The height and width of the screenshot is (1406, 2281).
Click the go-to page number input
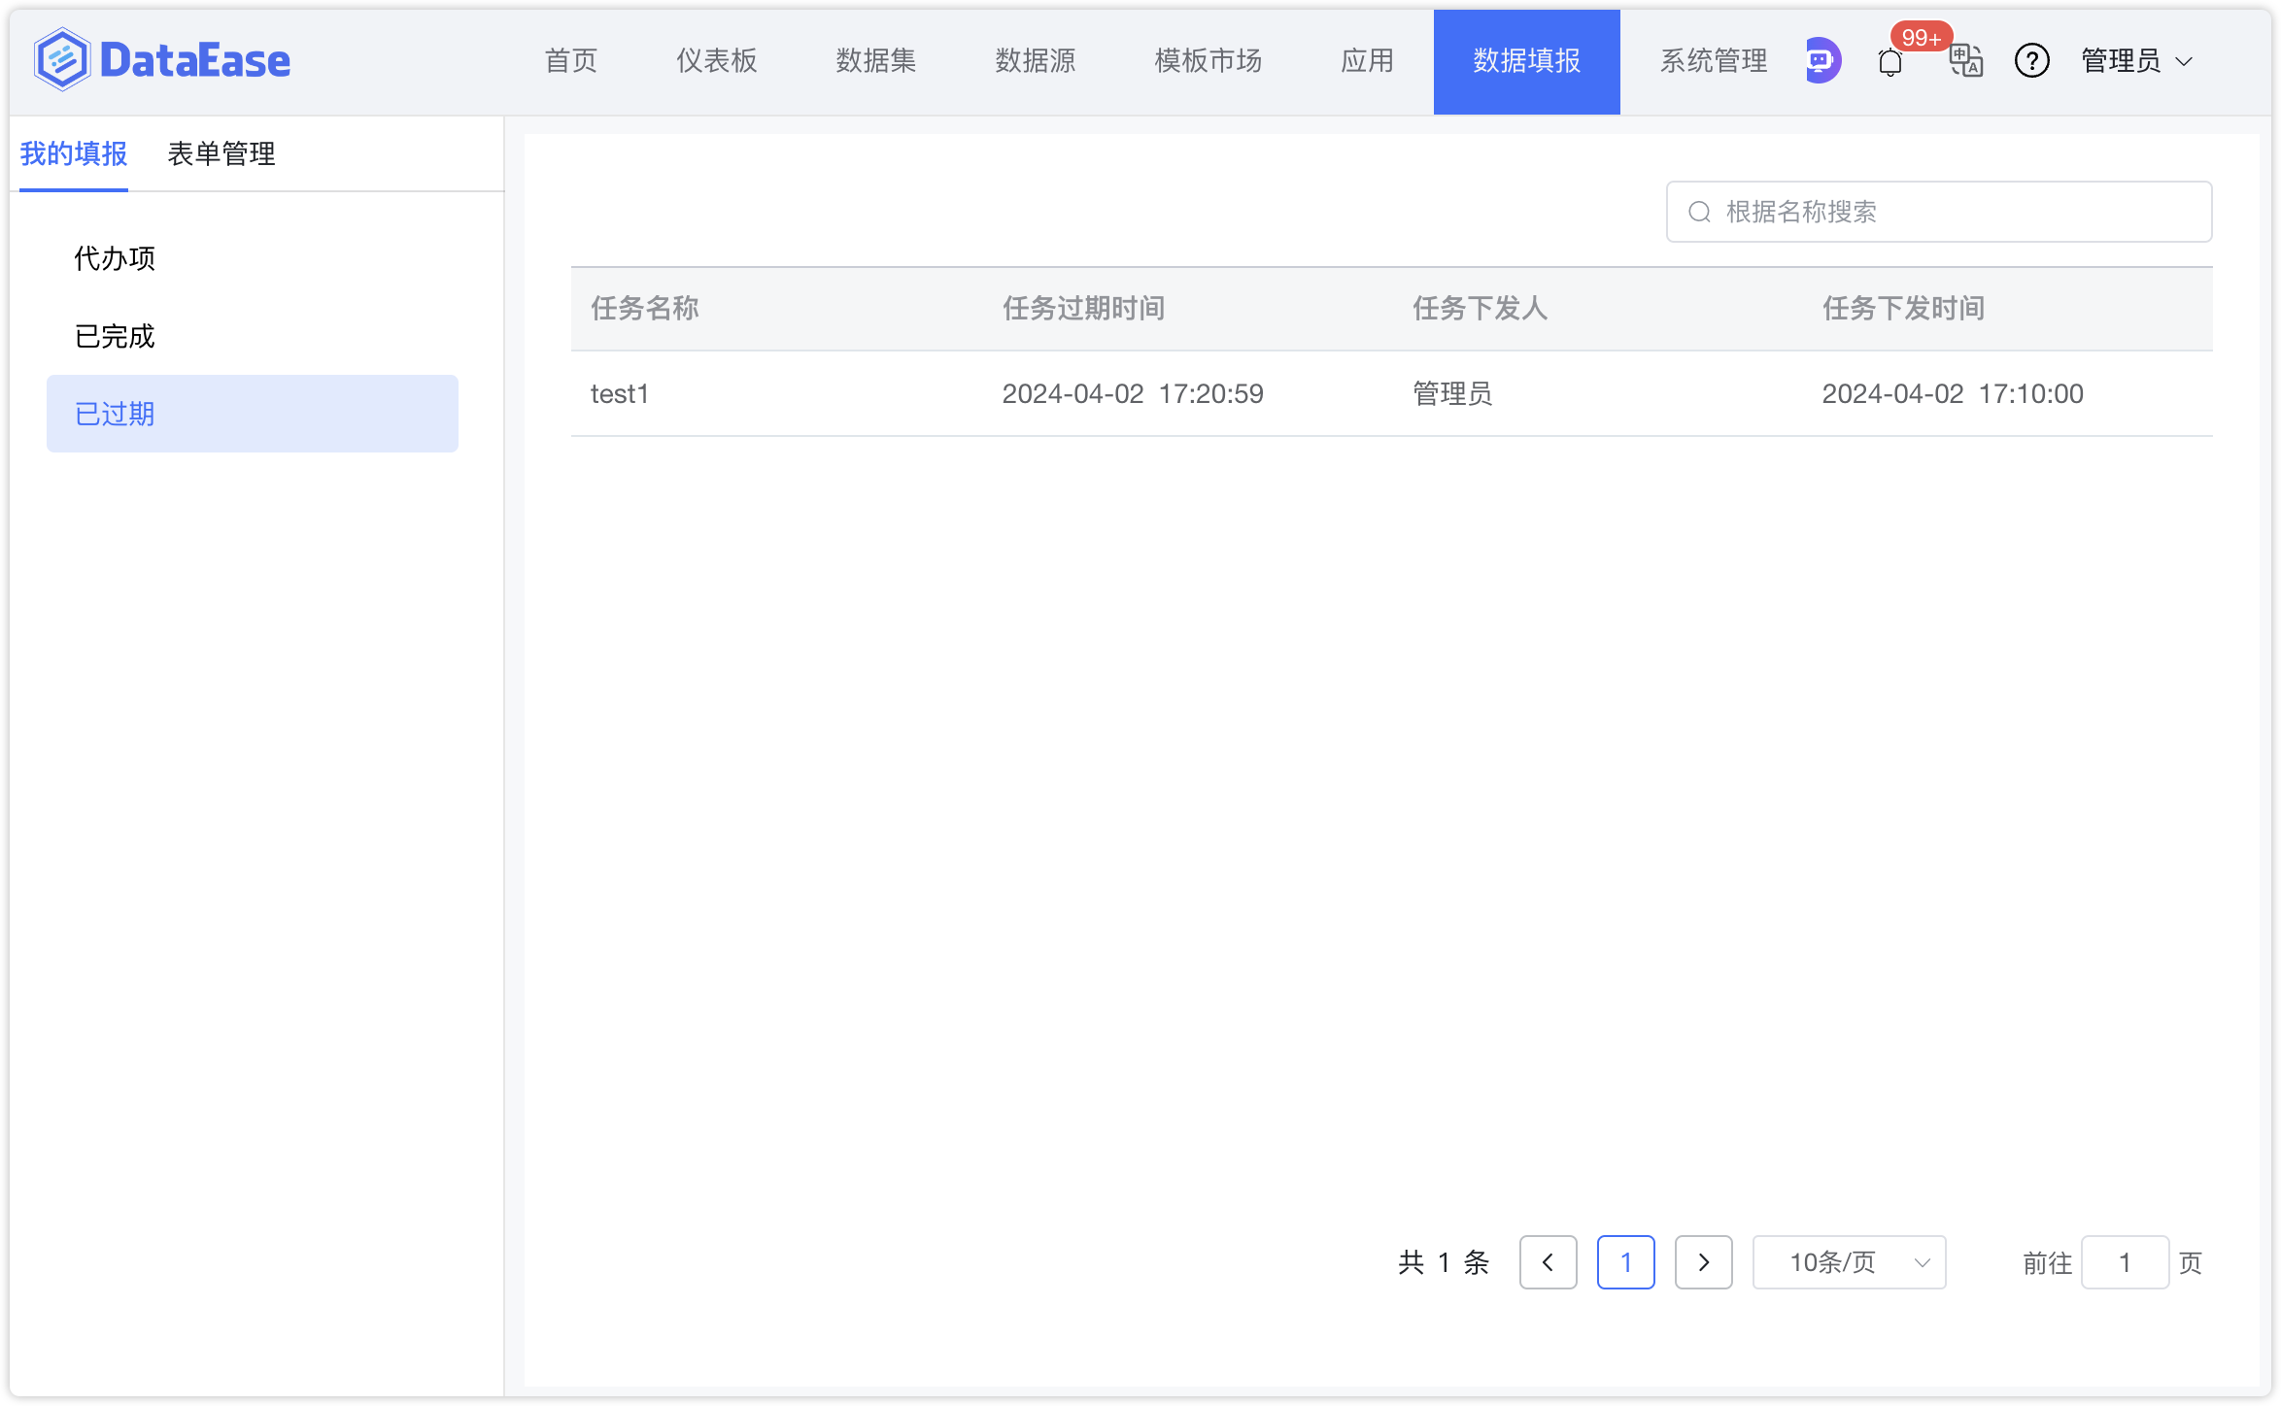(2125, 1262)
